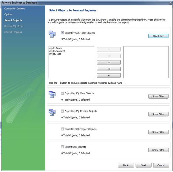Enable Export MySQL Routine Objects checkbox
Screen dimensions: 173x172
62,111
